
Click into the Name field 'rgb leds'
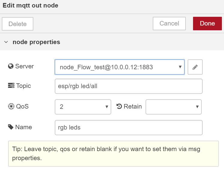click(129, 127)
